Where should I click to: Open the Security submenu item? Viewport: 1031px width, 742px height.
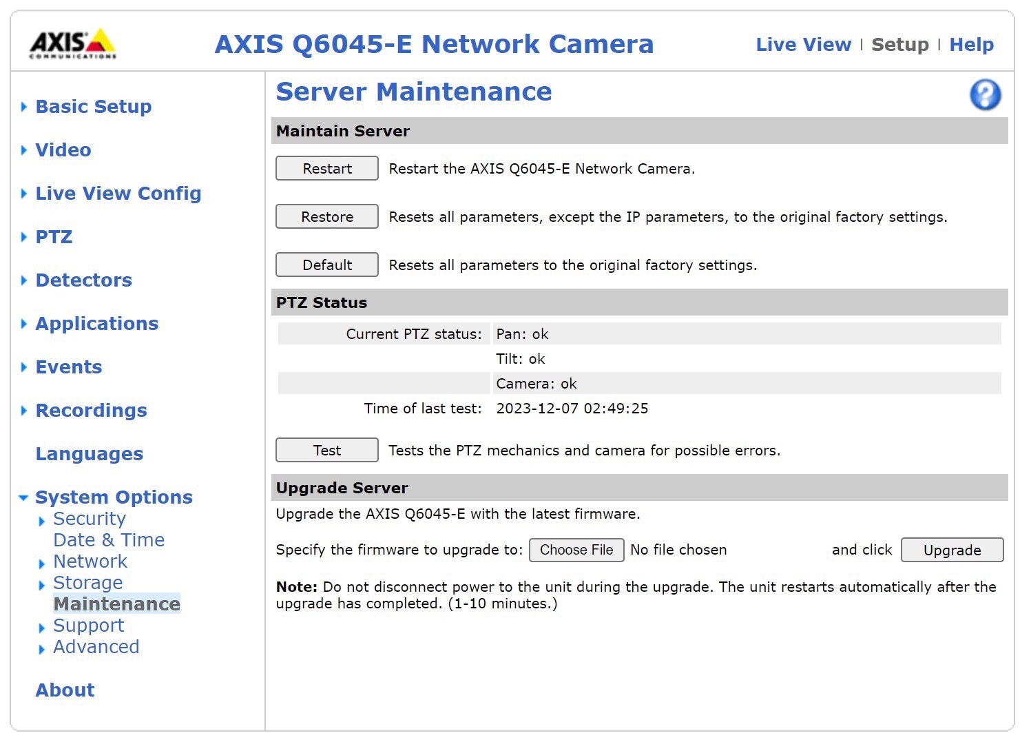coord(90,519)
